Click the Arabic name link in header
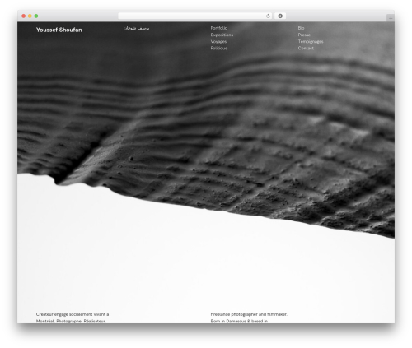 click(136, 28)
